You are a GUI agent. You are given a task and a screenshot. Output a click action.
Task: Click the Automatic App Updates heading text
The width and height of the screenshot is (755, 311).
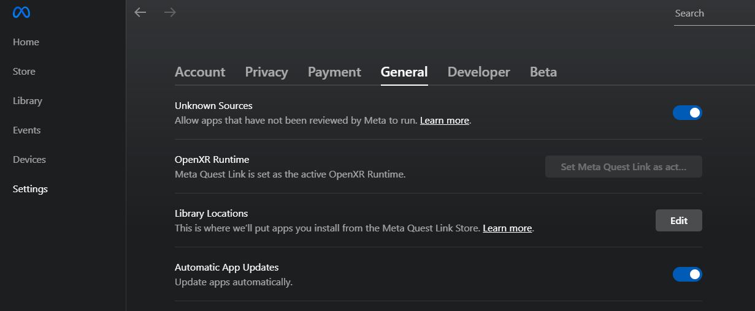pyautogui.click(x=226, y=268)
